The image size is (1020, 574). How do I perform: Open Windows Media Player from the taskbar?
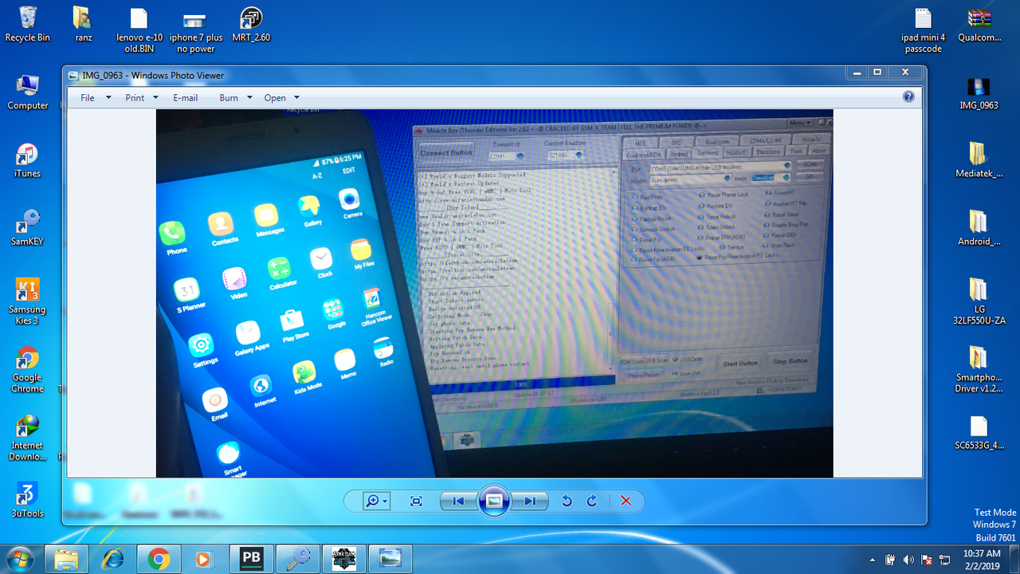tap(205, 559)
